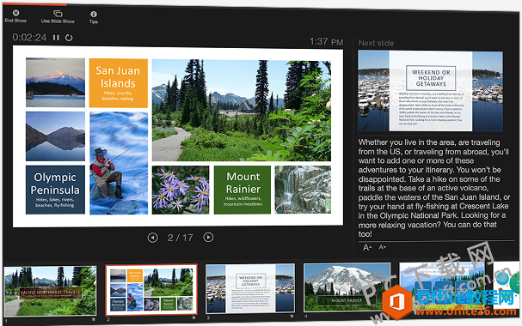This screenshot has width=522, height=326.
Task: Click the animation star under slide 1
Action: (x=94, y=319)
